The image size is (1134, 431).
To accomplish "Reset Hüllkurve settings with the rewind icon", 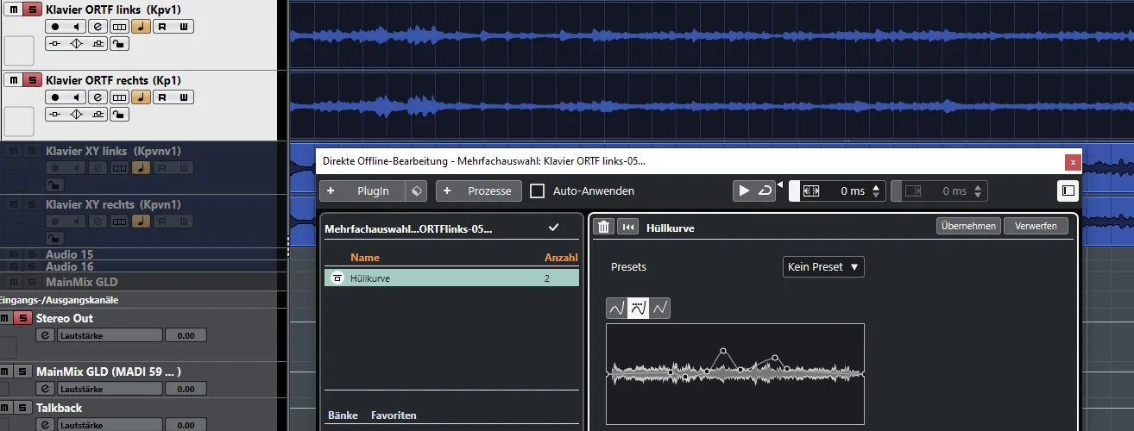I will click(629, 227).
